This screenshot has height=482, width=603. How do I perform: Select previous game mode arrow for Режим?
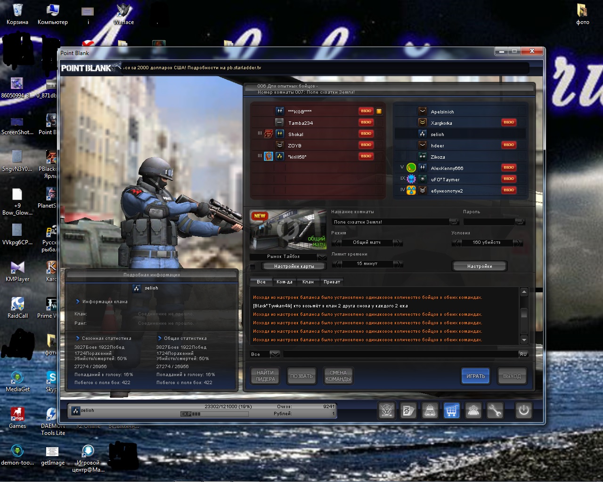(x=336, y=243)
